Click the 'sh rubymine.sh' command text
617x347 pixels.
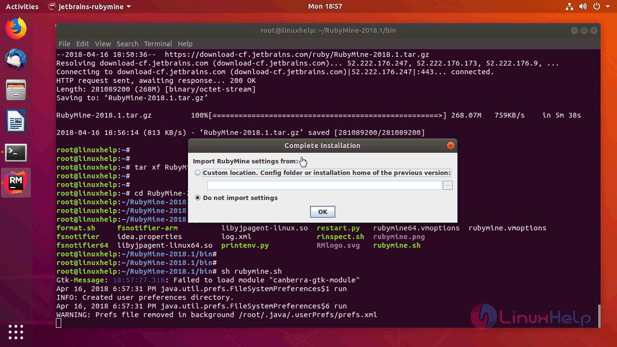click(251, 271)
